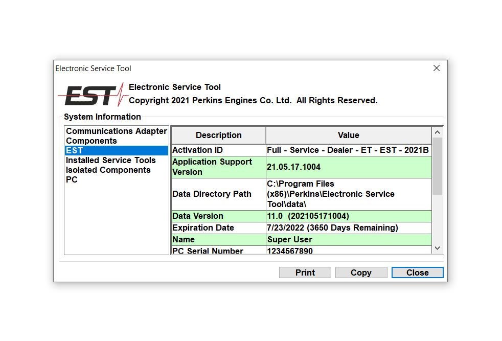Image resolution: width=502 pixels, height=341 pixels.
Task: Click Application Support Version cell
Action: [219, 167]
